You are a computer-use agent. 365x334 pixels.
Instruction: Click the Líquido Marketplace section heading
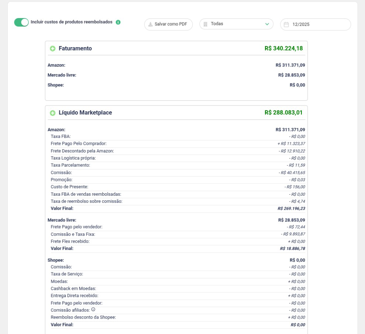click(x=85, y=113)
